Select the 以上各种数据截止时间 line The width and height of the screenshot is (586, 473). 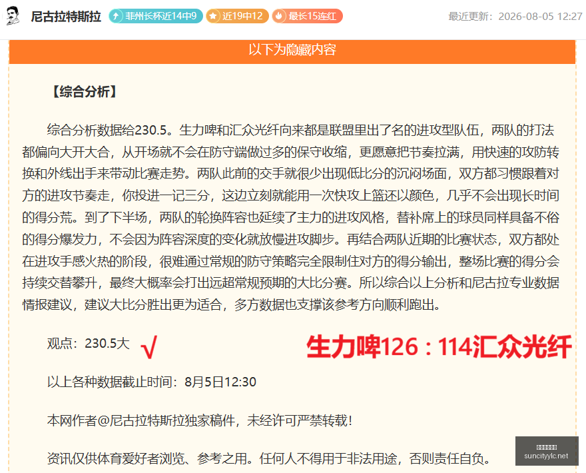(152, 382)
